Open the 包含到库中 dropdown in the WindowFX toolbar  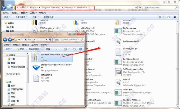coord(22,17)
